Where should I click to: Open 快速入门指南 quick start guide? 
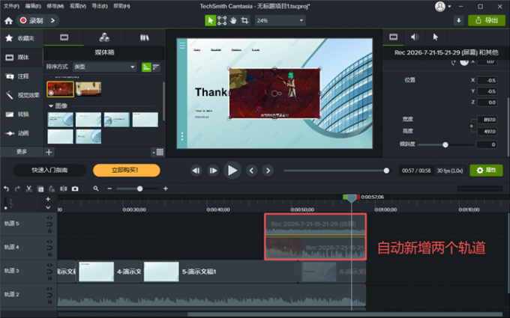(x=49, y=171)
